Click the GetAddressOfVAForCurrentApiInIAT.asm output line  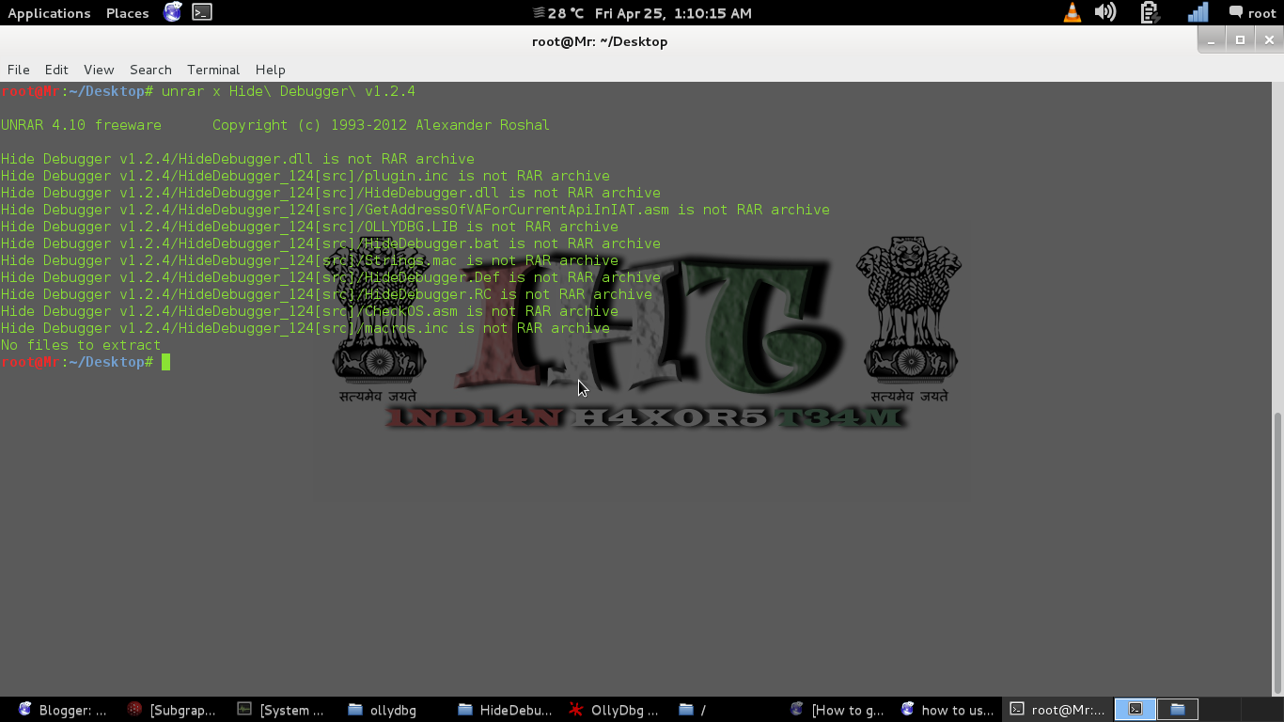click(415, 210)
